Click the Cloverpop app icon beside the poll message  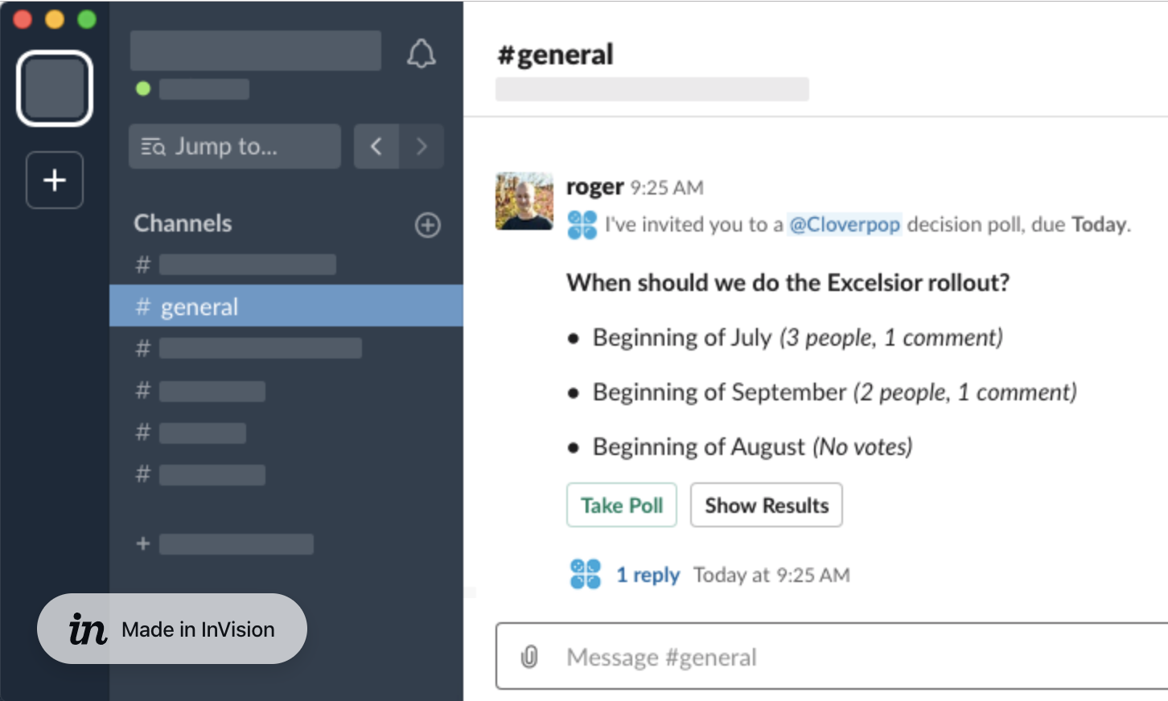[581, 224]
